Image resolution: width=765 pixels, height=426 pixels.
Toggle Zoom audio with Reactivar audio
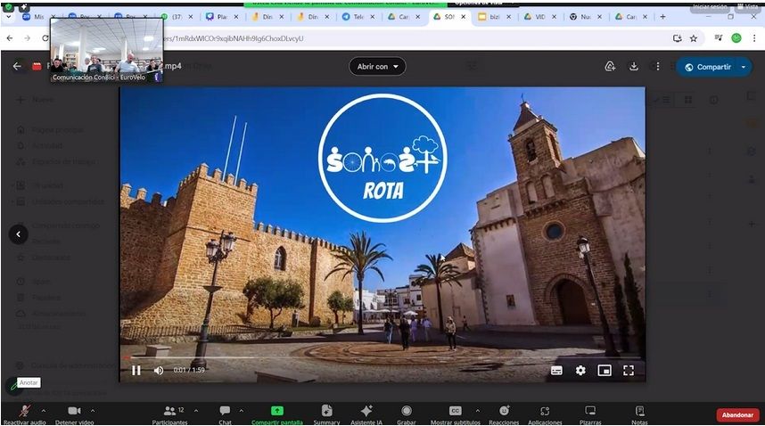click(x=24, y=413)
